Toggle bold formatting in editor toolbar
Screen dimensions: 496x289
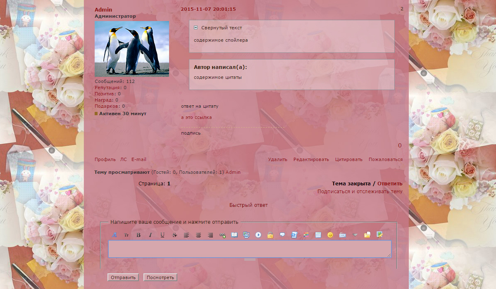[x=138, y=235]
